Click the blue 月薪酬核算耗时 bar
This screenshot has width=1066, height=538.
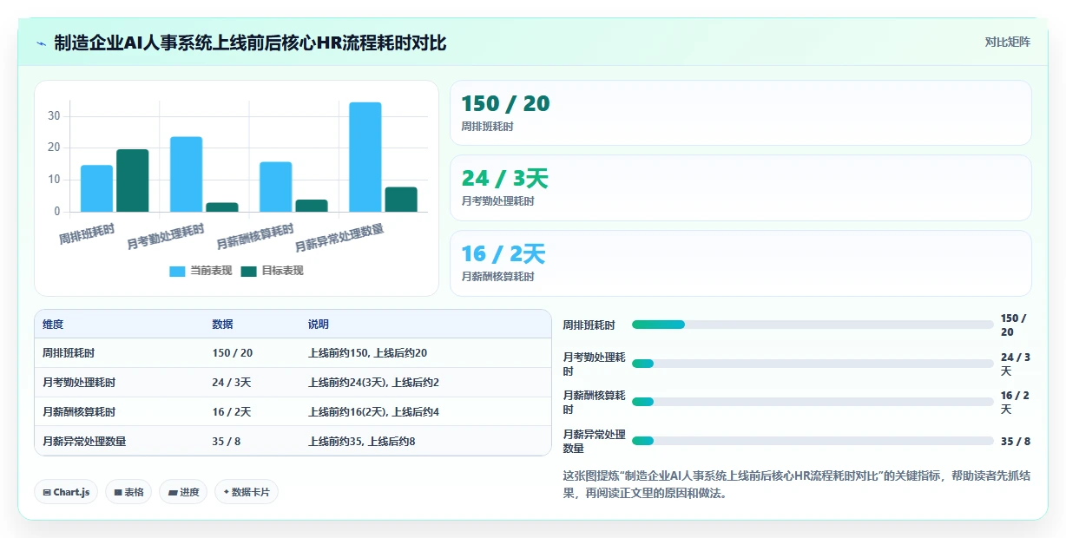276,187
